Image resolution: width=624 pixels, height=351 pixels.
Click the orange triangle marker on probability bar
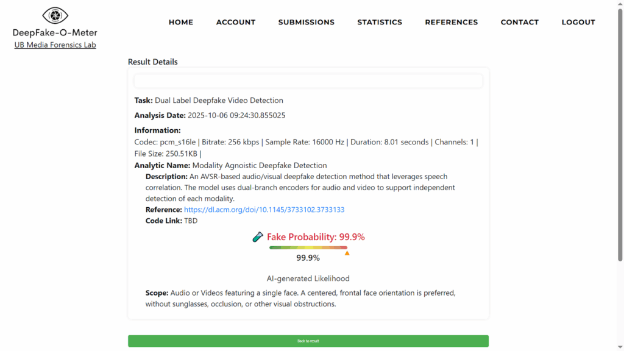pyautogui.click(x=347, y=252)
